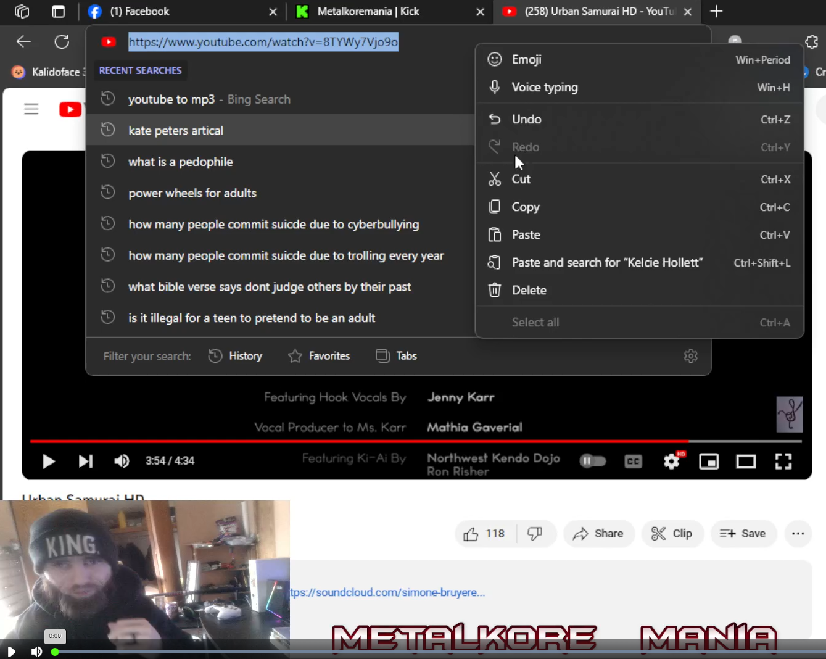This screenshot has width=826, height=659.
Task: Save the video to playlist
Action: click(x=743, y=534)
